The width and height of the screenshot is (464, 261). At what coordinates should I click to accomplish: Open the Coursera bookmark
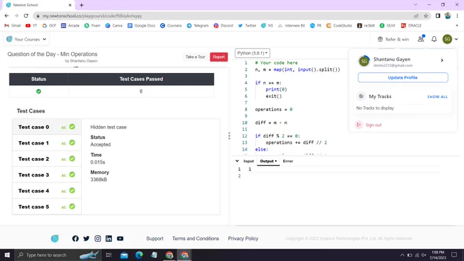171,26
